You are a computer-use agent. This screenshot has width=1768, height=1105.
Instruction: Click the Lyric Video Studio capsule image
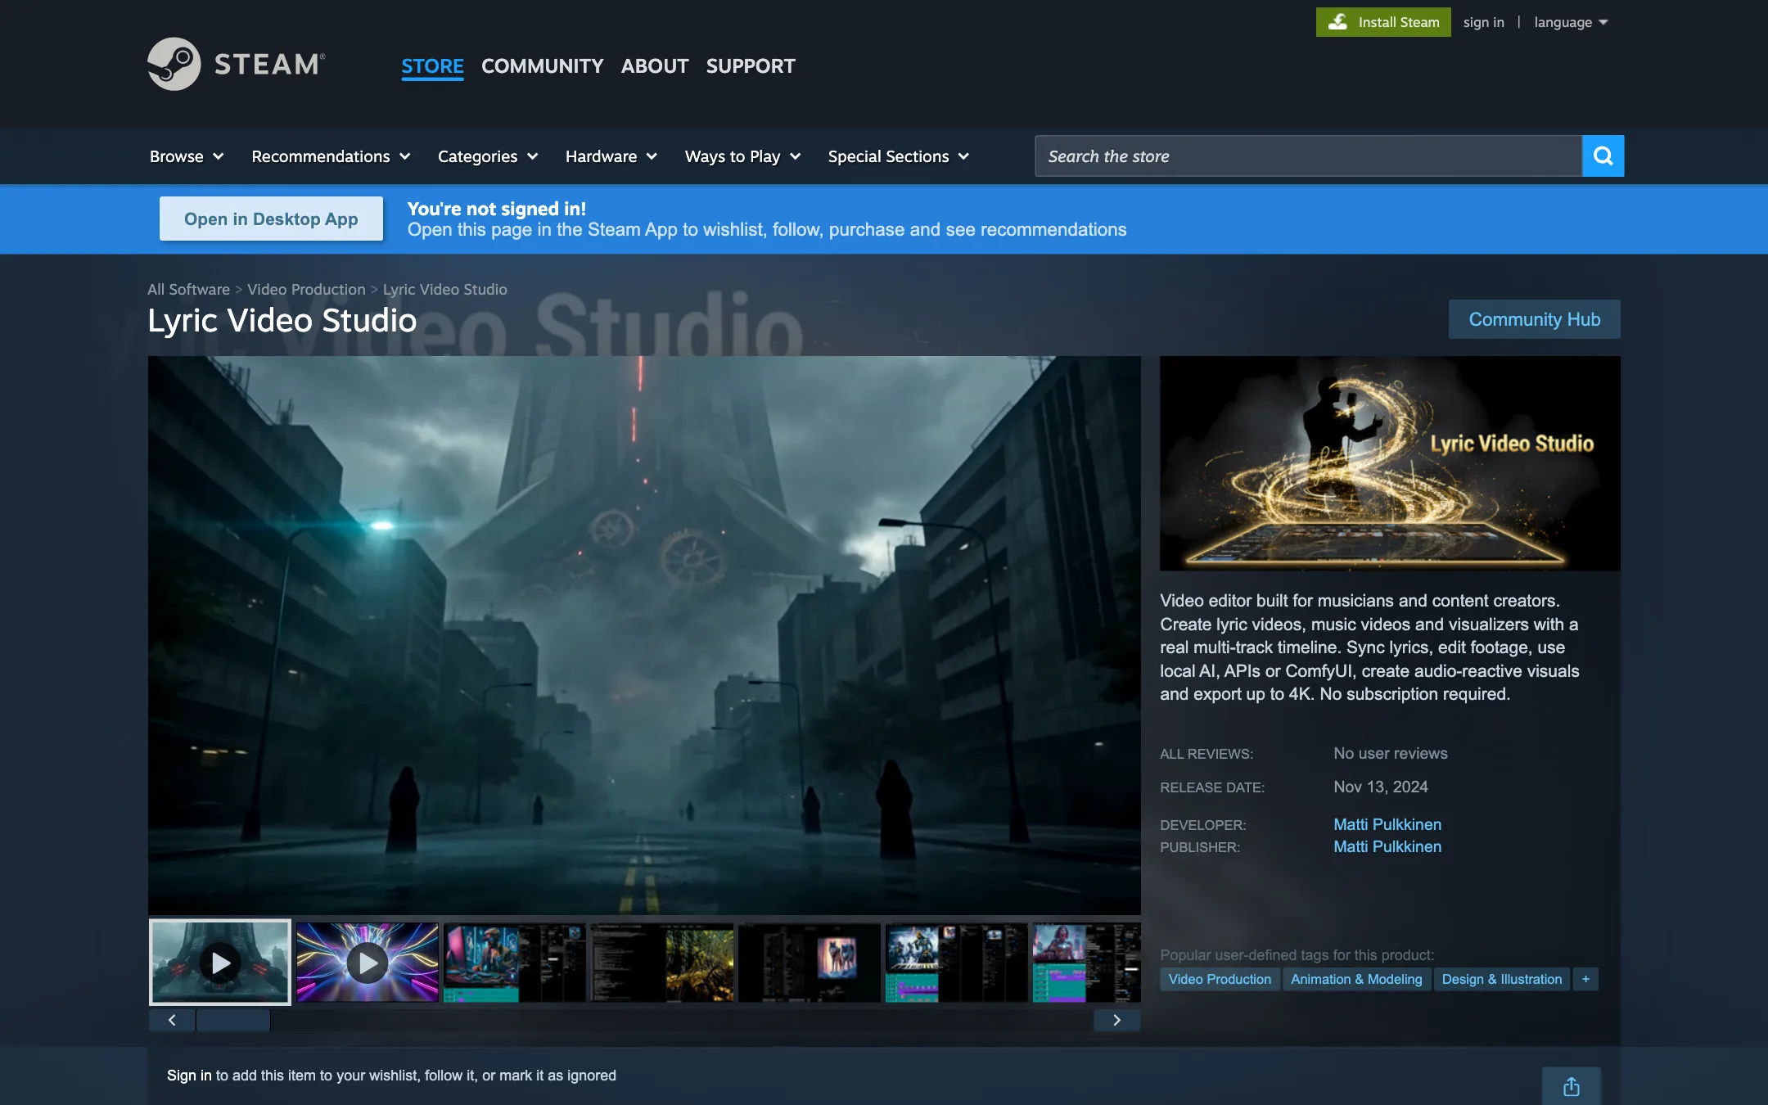(x=1390, y=463)
